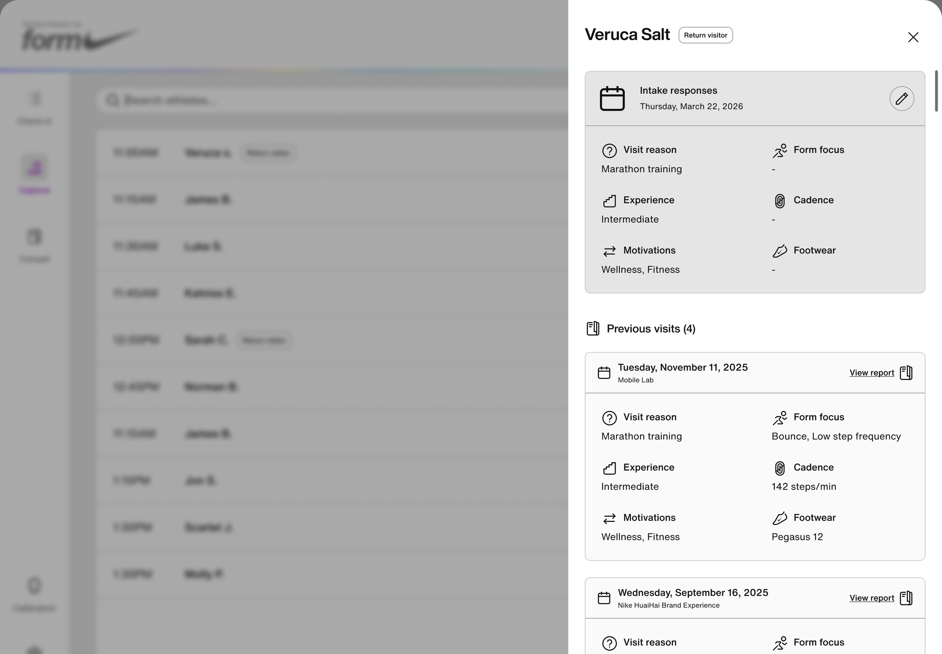Click the 'Veruca Salt' name heading
The image size is (942, 654).
pyautogui.click(x=627, y=34)
